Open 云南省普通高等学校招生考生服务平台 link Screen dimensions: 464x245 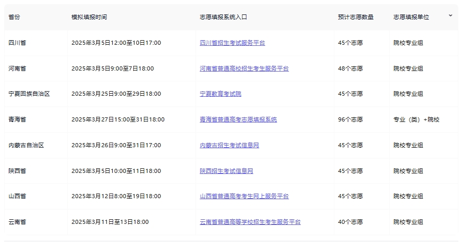[250, 222]
